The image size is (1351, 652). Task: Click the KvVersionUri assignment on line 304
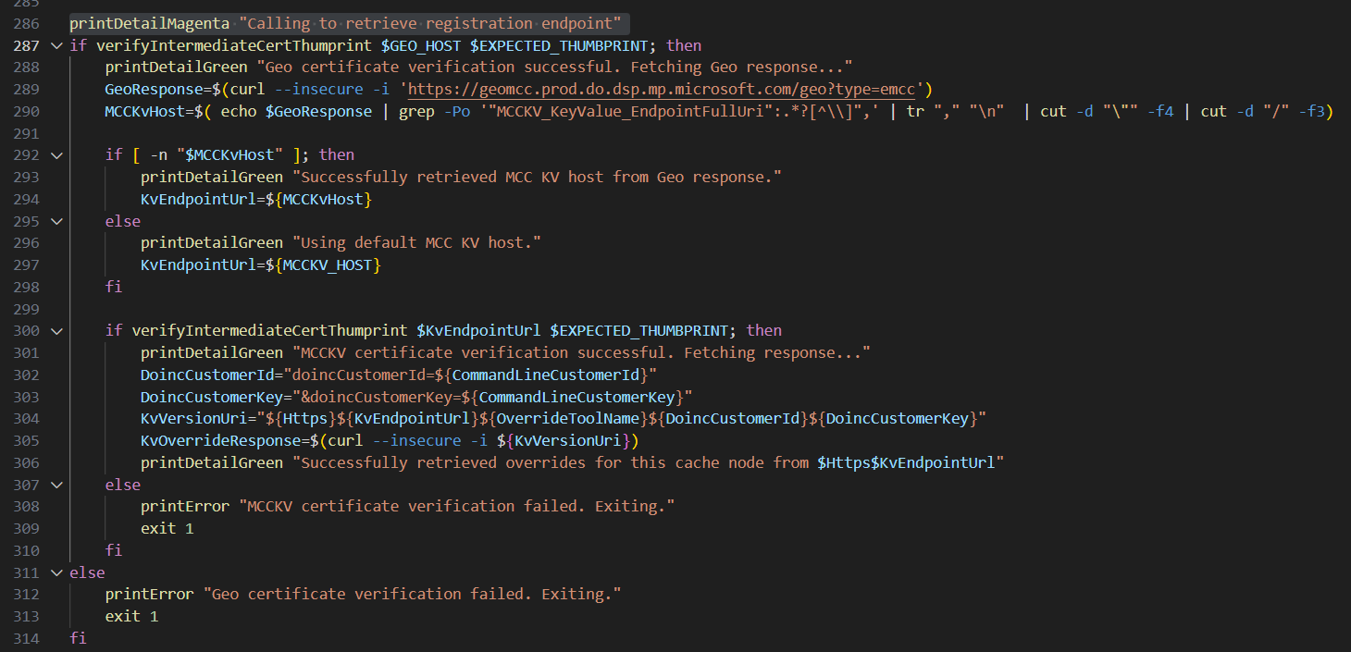point(194,419)
